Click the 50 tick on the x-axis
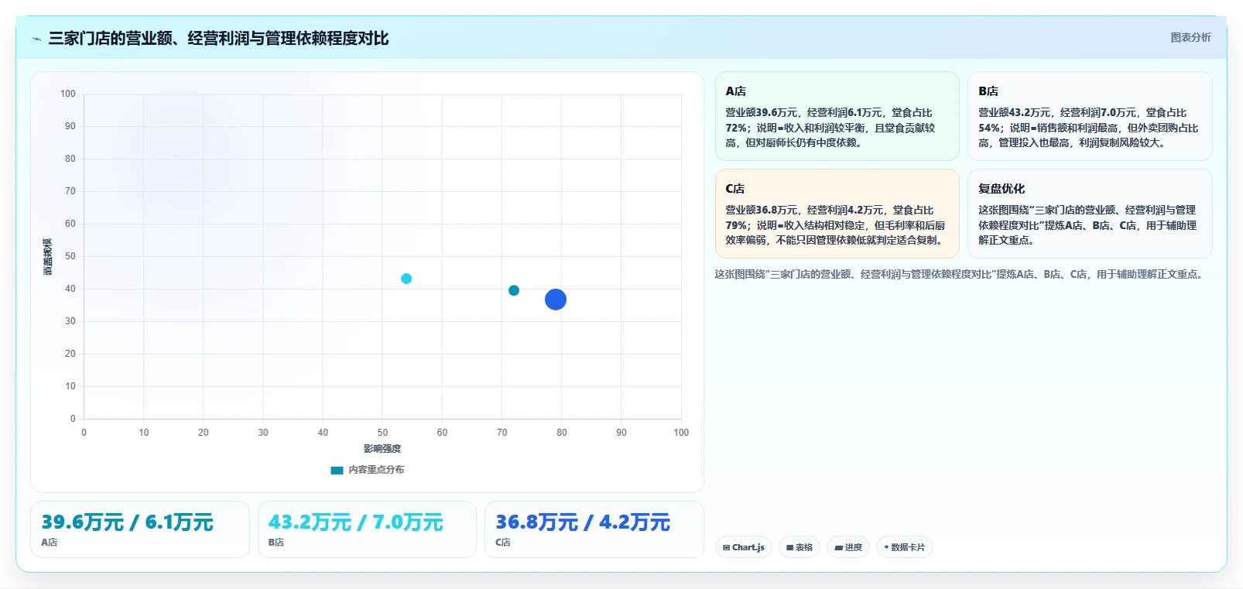 [382, 433]
